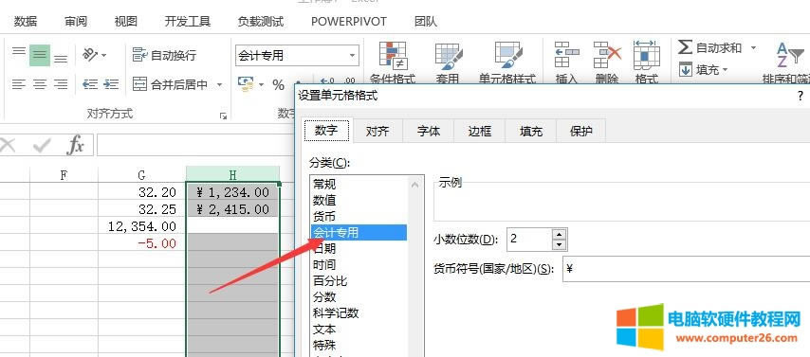Switch to 边框 tab in dialog

point(479,131)
